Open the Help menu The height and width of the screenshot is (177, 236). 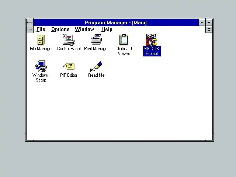click(107, 29)
